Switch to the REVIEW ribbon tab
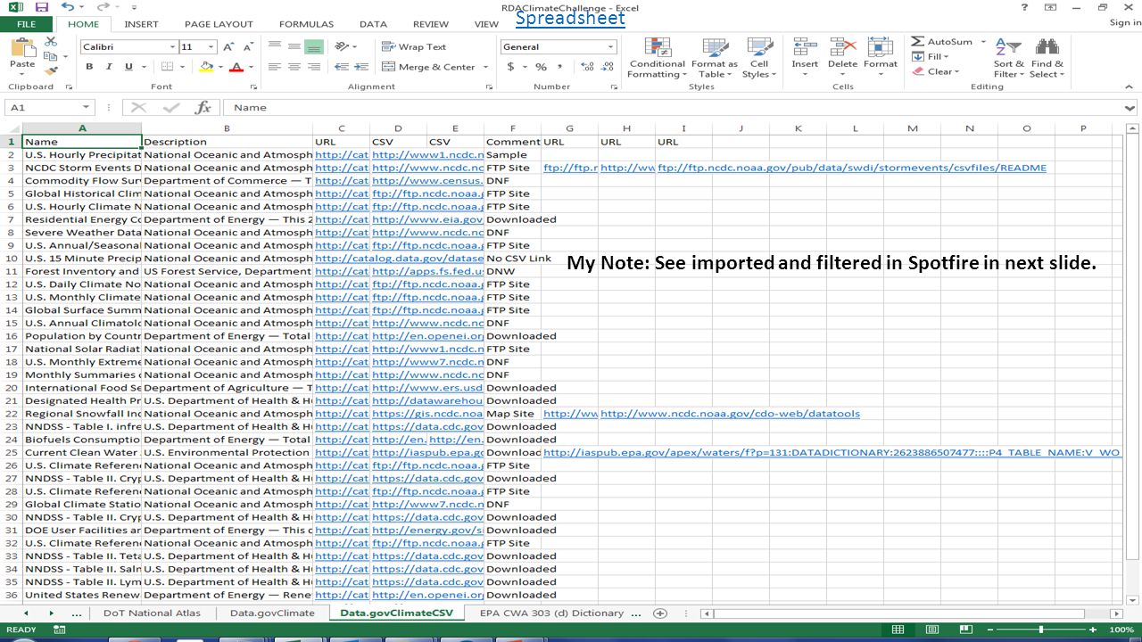1142x642 pixels. tap(431, 24)
